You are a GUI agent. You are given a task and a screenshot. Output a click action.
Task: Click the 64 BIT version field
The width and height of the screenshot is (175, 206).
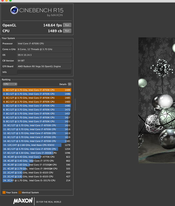click(x=44, y=61)
